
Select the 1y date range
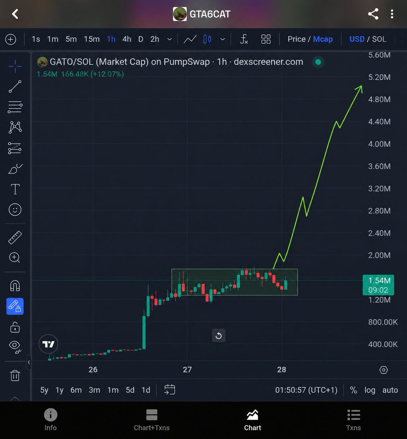[x=59, y=390]
